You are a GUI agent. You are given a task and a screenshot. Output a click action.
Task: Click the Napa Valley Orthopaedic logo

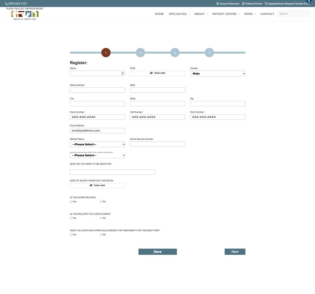(25, 14)
